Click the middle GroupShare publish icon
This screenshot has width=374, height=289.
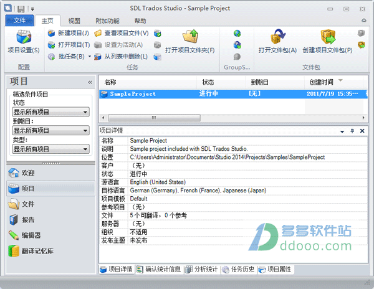(x=237, y=45)
